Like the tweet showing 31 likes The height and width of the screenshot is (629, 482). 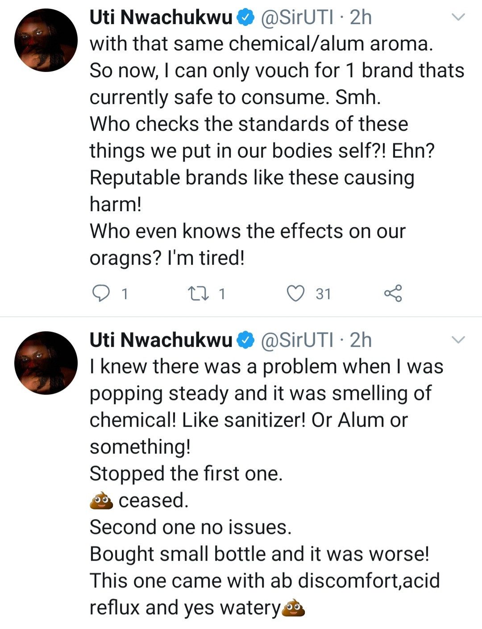click(295, 293)
